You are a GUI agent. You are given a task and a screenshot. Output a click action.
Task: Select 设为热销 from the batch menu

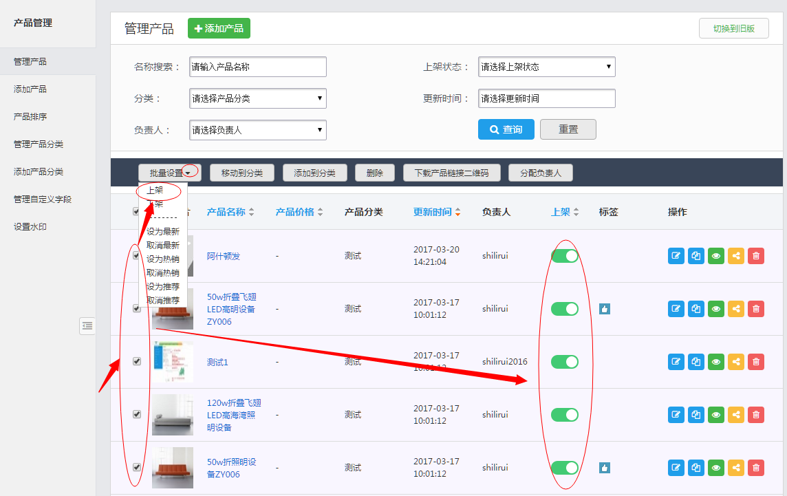163,259
